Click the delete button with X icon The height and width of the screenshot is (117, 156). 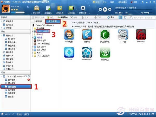click(74, 17)
